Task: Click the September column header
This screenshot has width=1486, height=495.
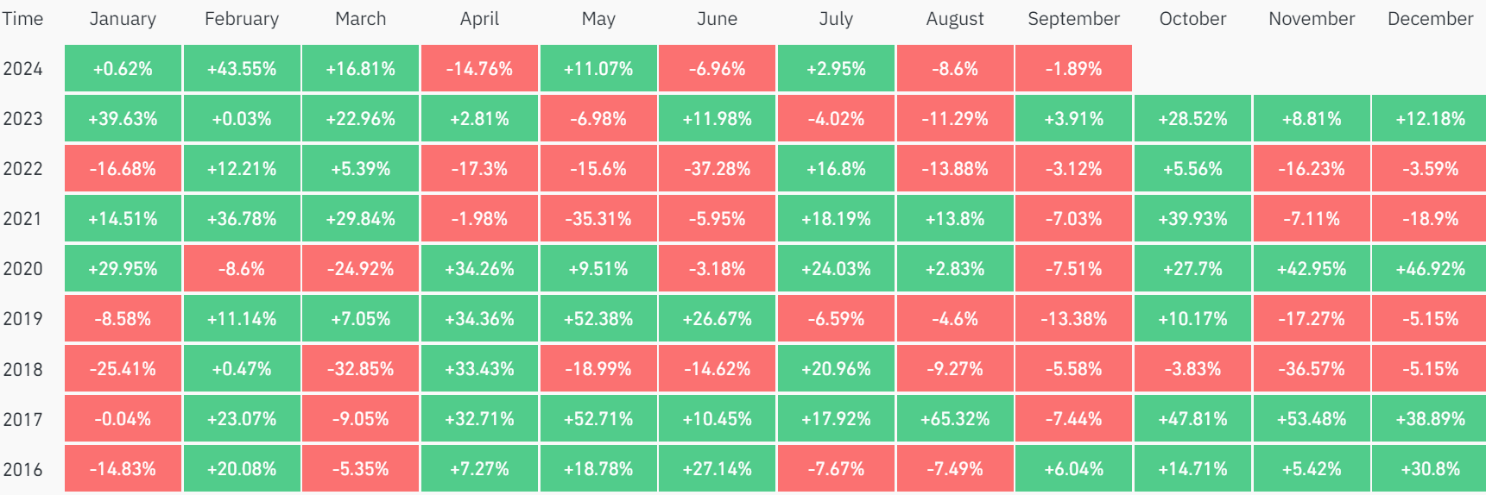Action: pos(1073,19)
